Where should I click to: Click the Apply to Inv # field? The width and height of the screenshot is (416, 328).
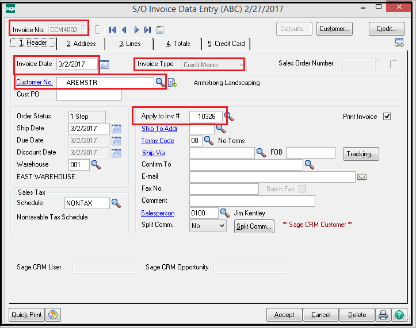pos(206,117)
